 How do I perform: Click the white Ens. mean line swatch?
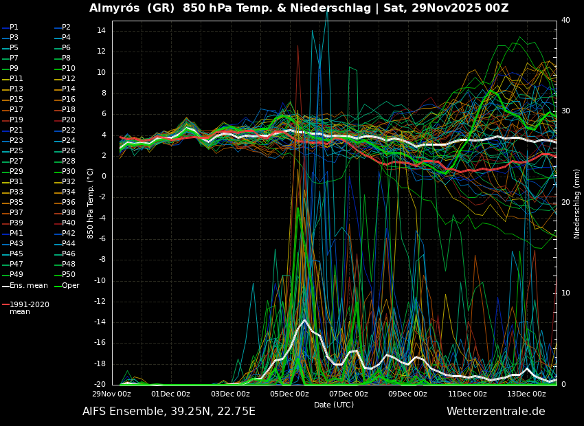coord(5,285)
